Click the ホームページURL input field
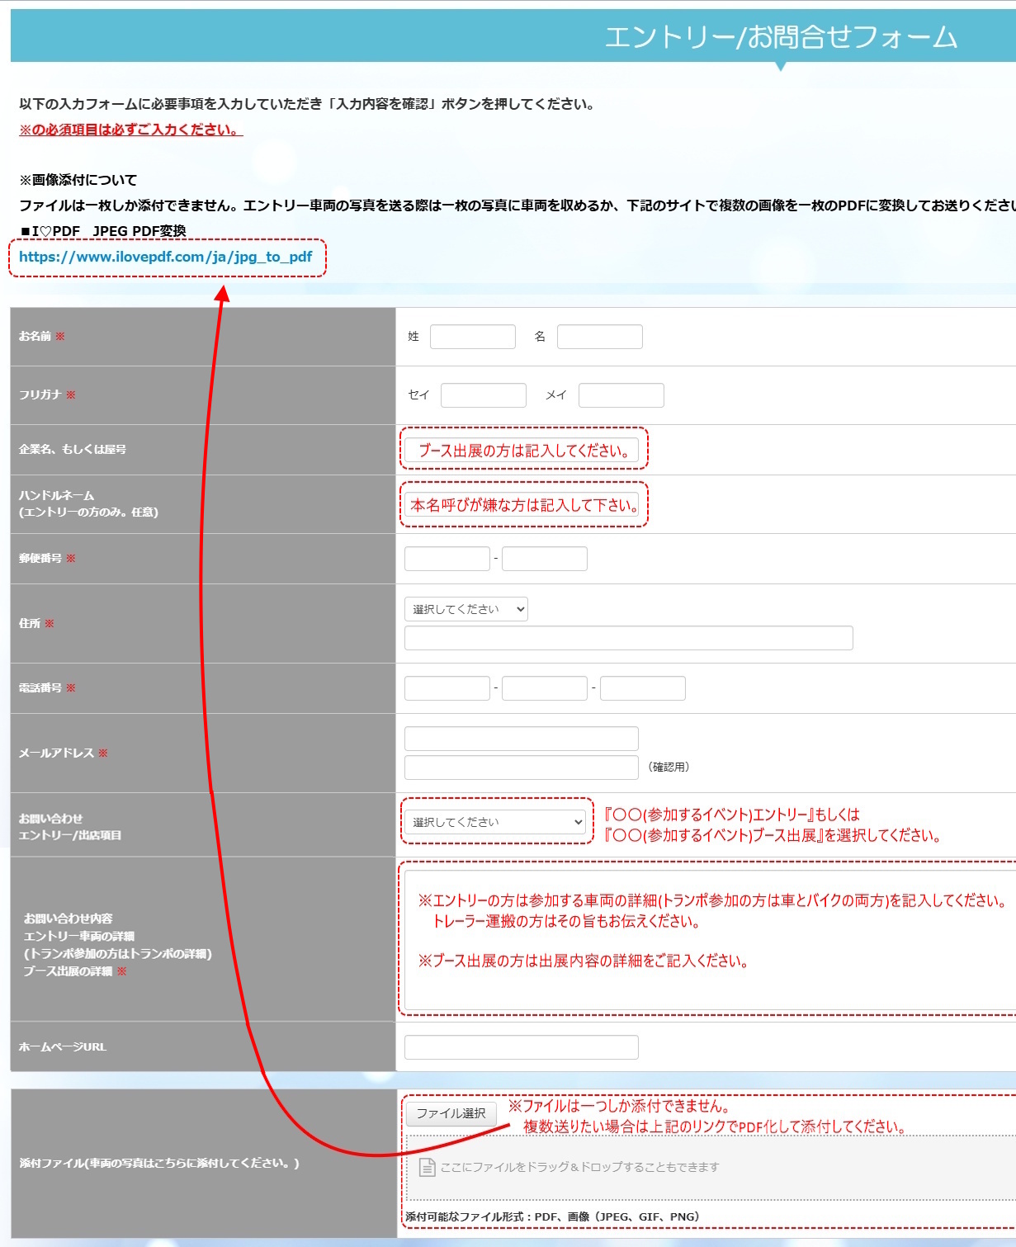Image resolution: width=1016 pixels, height=1247 pixels. (x=521, y=1047)
